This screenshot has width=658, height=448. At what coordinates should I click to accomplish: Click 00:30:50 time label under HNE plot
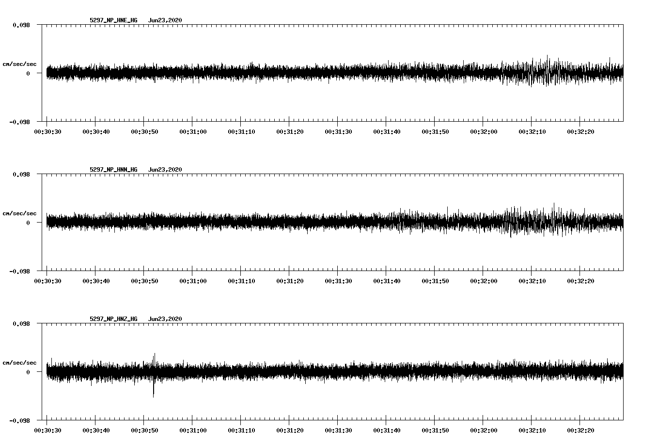coord(144,131)
